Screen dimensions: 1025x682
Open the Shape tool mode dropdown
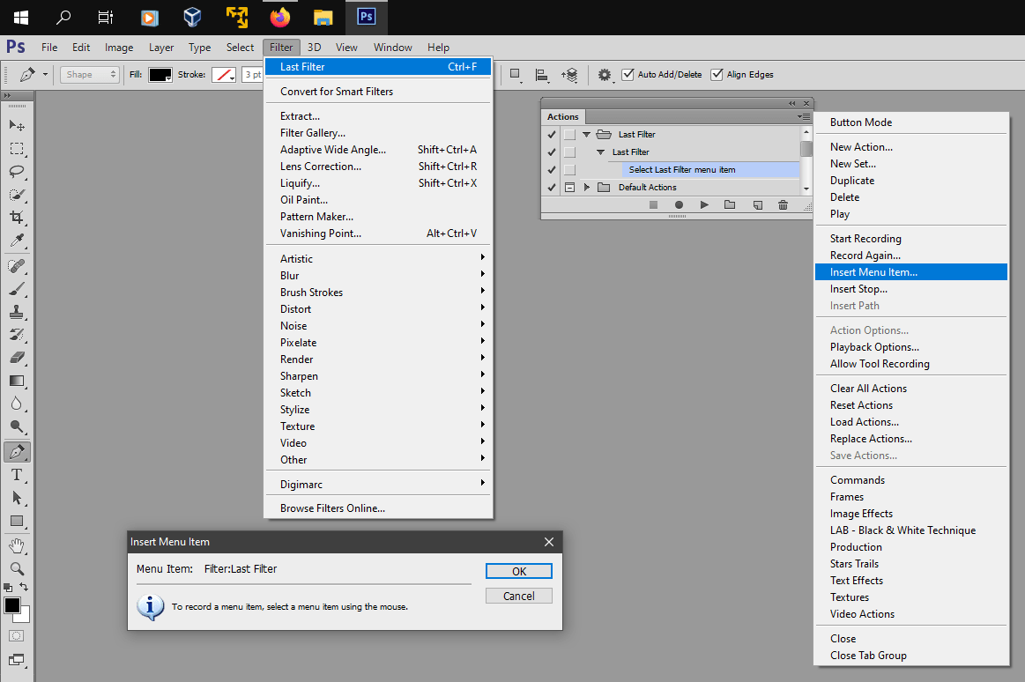(90, 75)
